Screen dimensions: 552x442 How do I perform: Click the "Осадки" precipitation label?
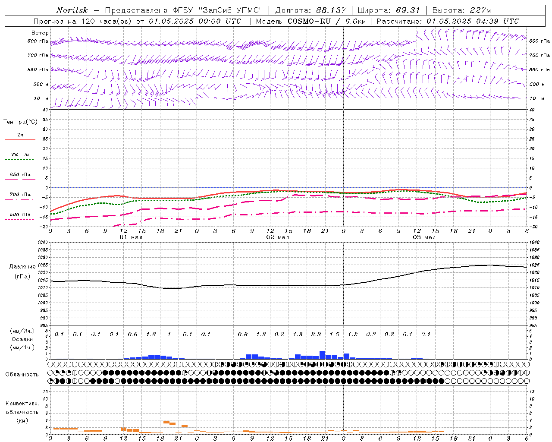point(22,339)
